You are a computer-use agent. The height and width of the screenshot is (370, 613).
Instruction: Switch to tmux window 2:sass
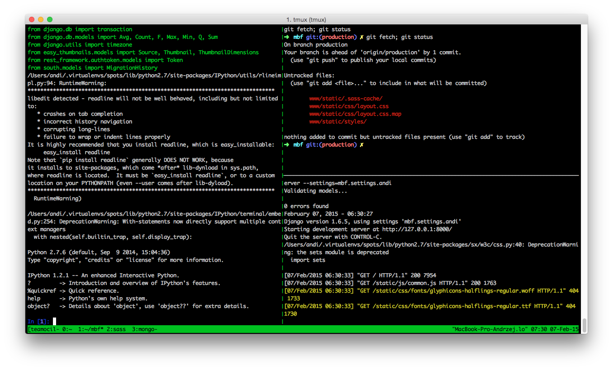pyautogui.click(x=116, y=329)
